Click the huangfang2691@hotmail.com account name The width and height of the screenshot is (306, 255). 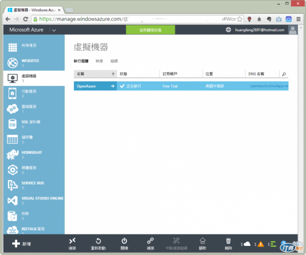point(260,30)
